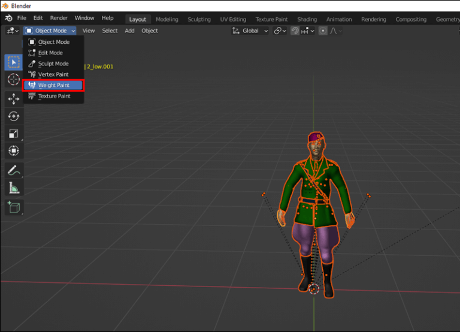Open the File menu
Image resolution: width=460 pixels, height=332 pixels.
tap(22, 18)
